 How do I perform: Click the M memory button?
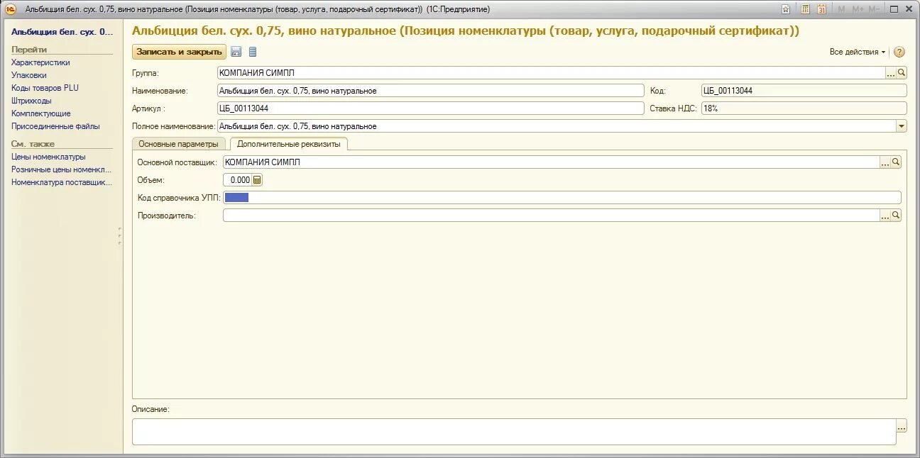tap(842, 9)
